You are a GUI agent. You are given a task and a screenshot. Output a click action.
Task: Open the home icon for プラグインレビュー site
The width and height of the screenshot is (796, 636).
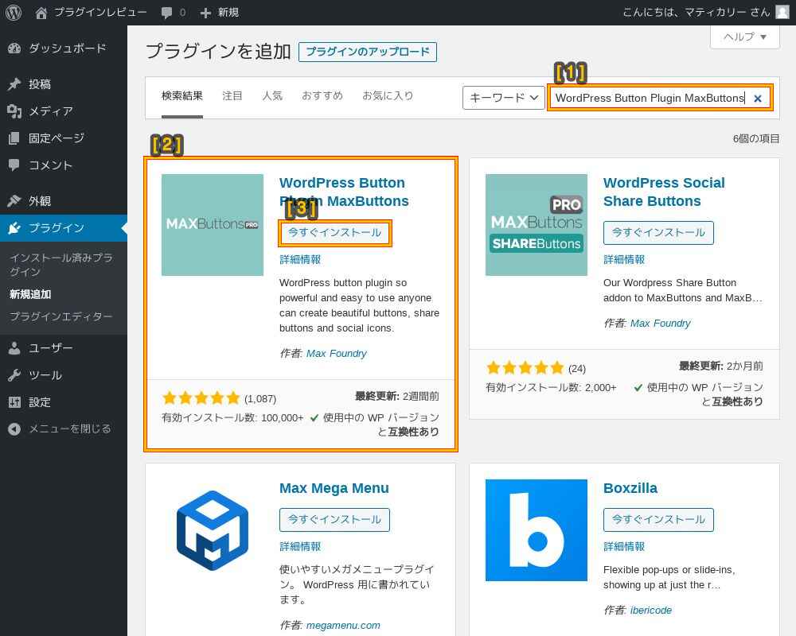[x=41, y=12]
